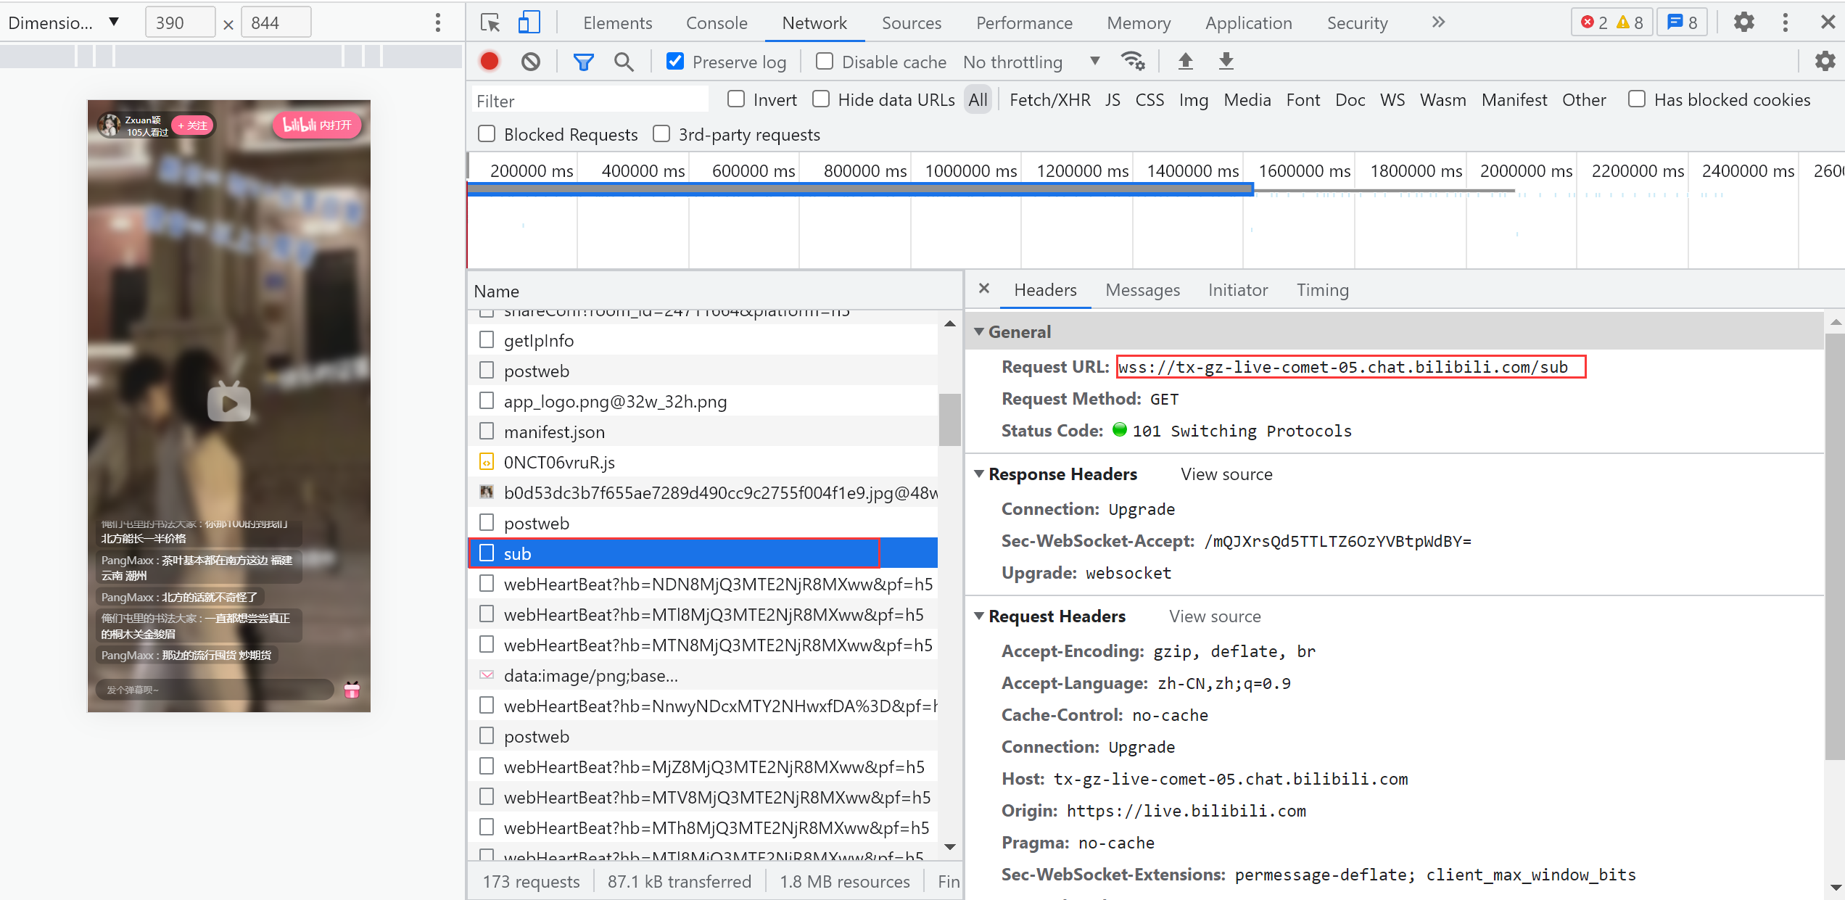The width and height of the screenshot is (1845, 900).
Task: Click request list scroll down arrow
Action: click(949, 846)
